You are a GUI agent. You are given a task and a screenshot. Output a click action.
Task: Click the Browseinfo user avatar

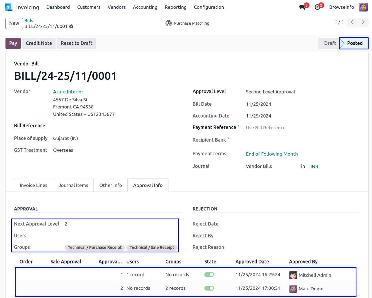363,7
